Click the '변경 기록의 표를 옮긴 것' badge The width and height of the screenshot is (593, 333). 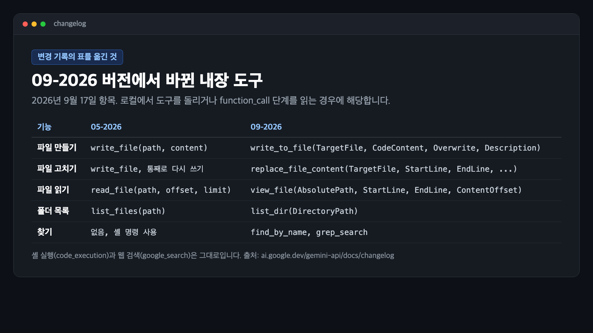pos(77,57)
